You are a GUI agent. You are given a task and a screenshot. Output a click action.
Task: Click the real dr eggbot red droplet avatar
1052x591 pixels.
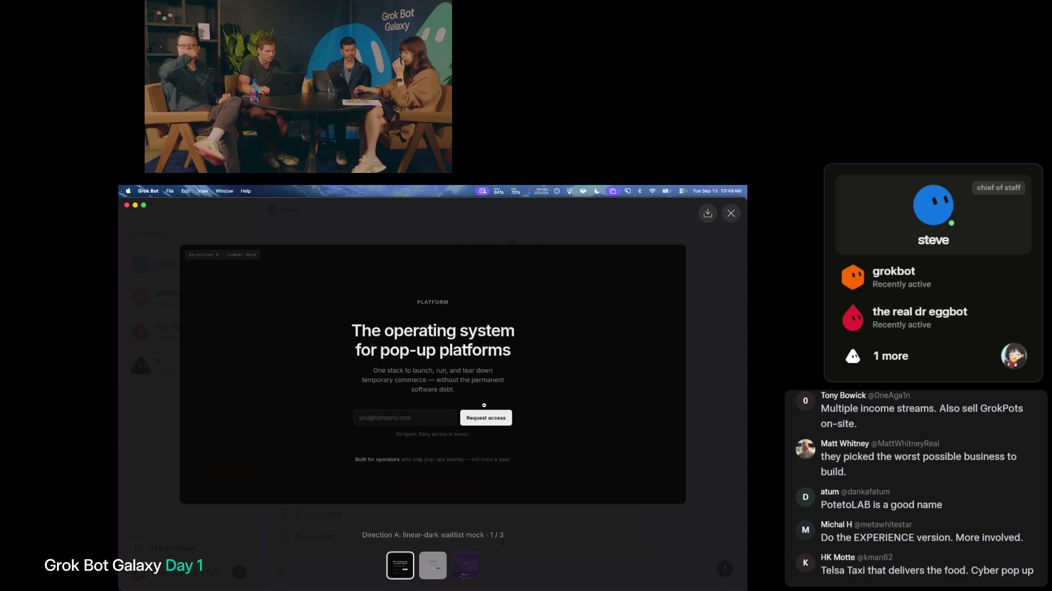(853, 317)
